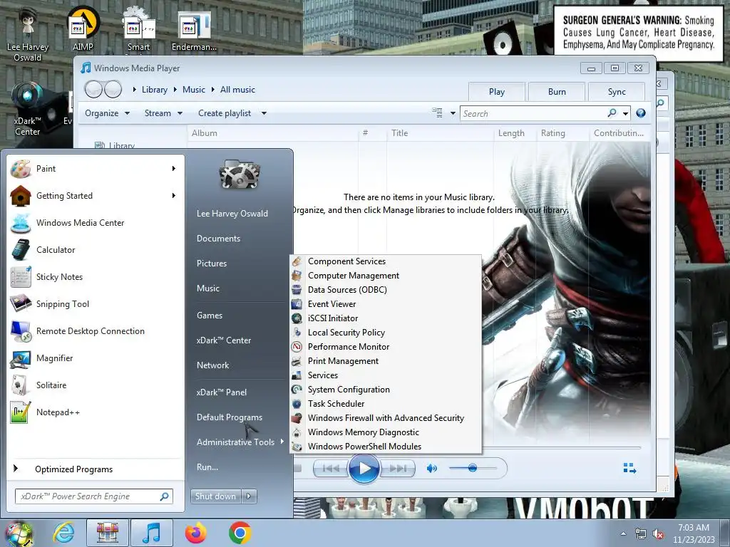
Task: Switch to Now Playing view
Action: coord(629,468)
